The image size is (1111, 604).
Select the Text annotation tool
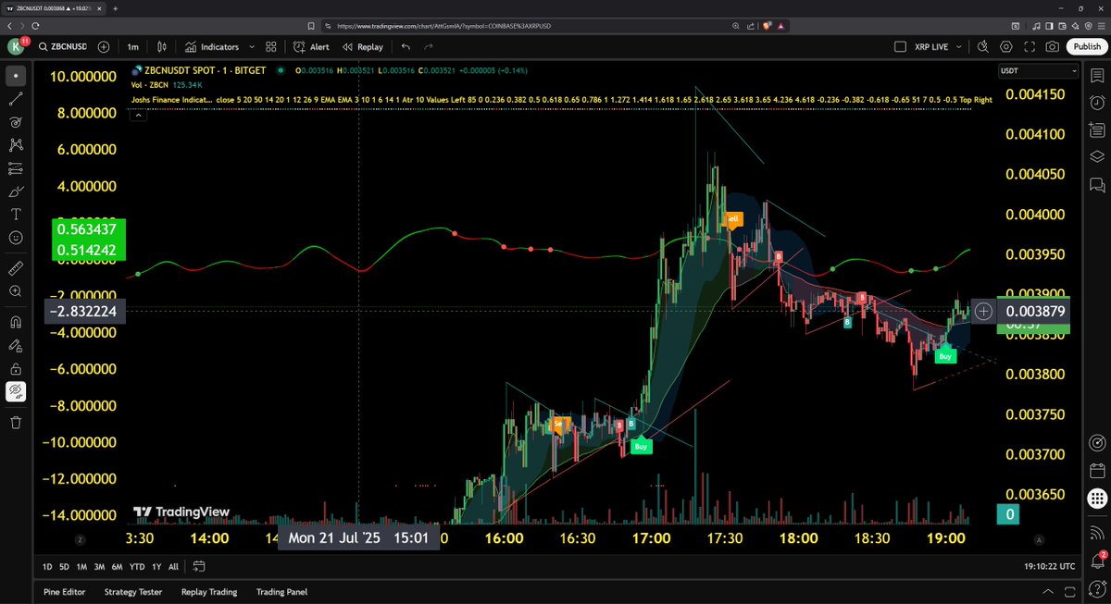pyautogui.click(x=16, y=215)
